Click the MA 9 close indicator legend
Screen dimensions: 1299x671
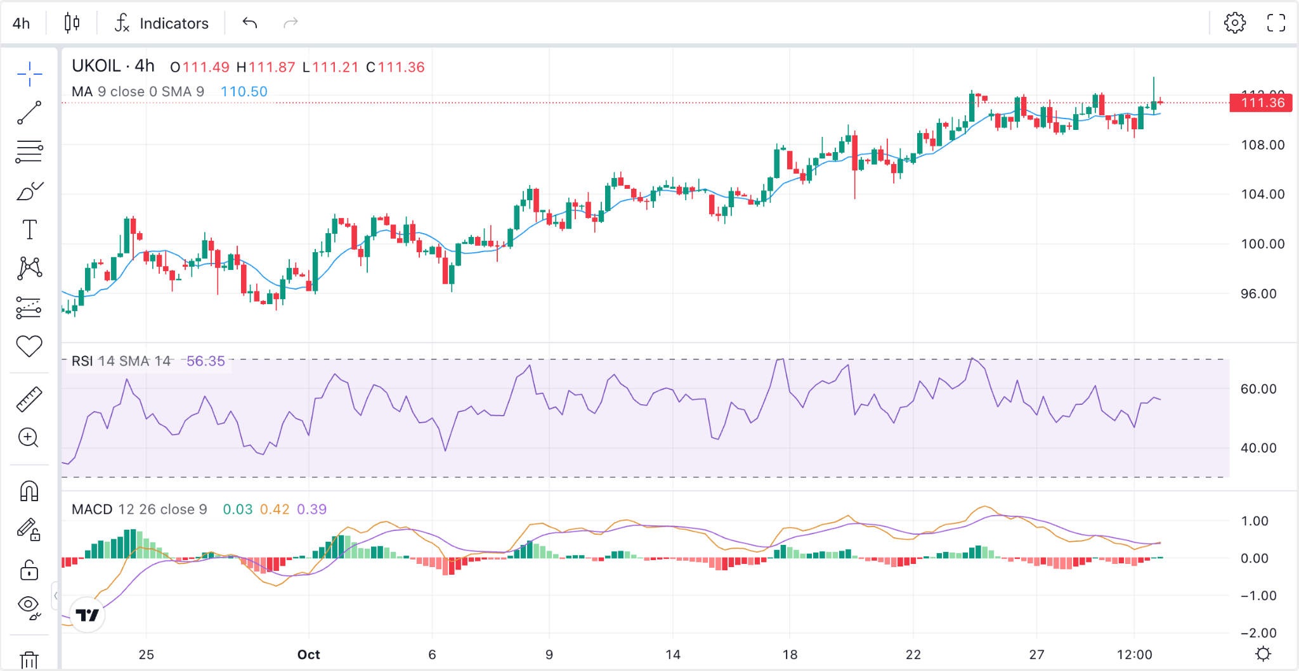(138, 92)
